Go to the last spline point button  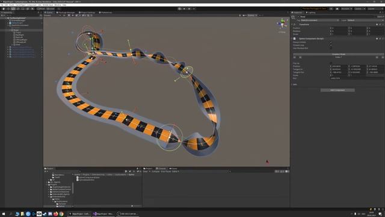pos(383,57)
